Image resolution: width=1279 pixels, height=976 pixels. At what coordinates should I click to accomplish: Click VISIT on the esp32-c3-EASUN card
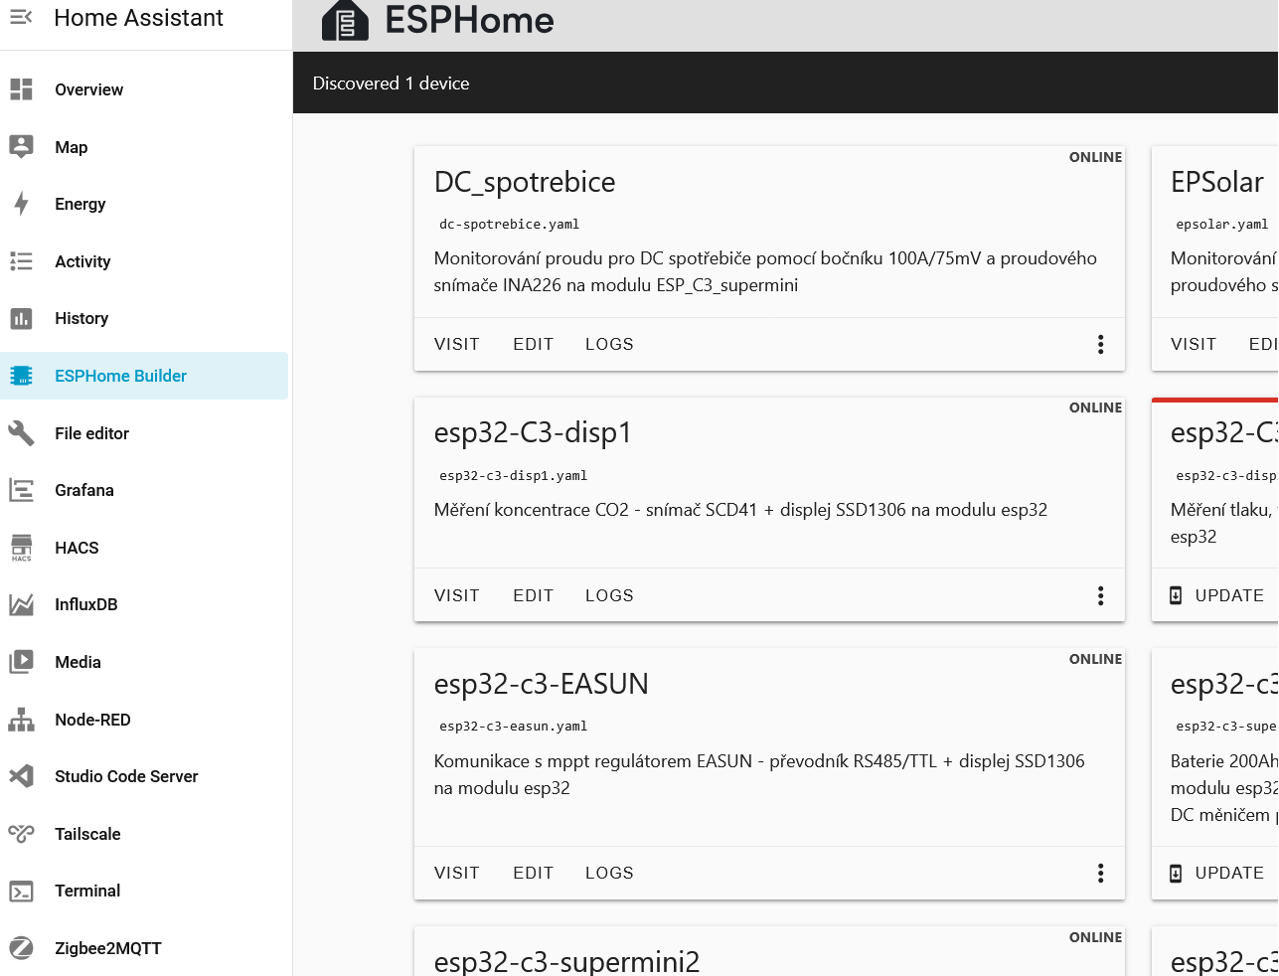click(457, 873)
